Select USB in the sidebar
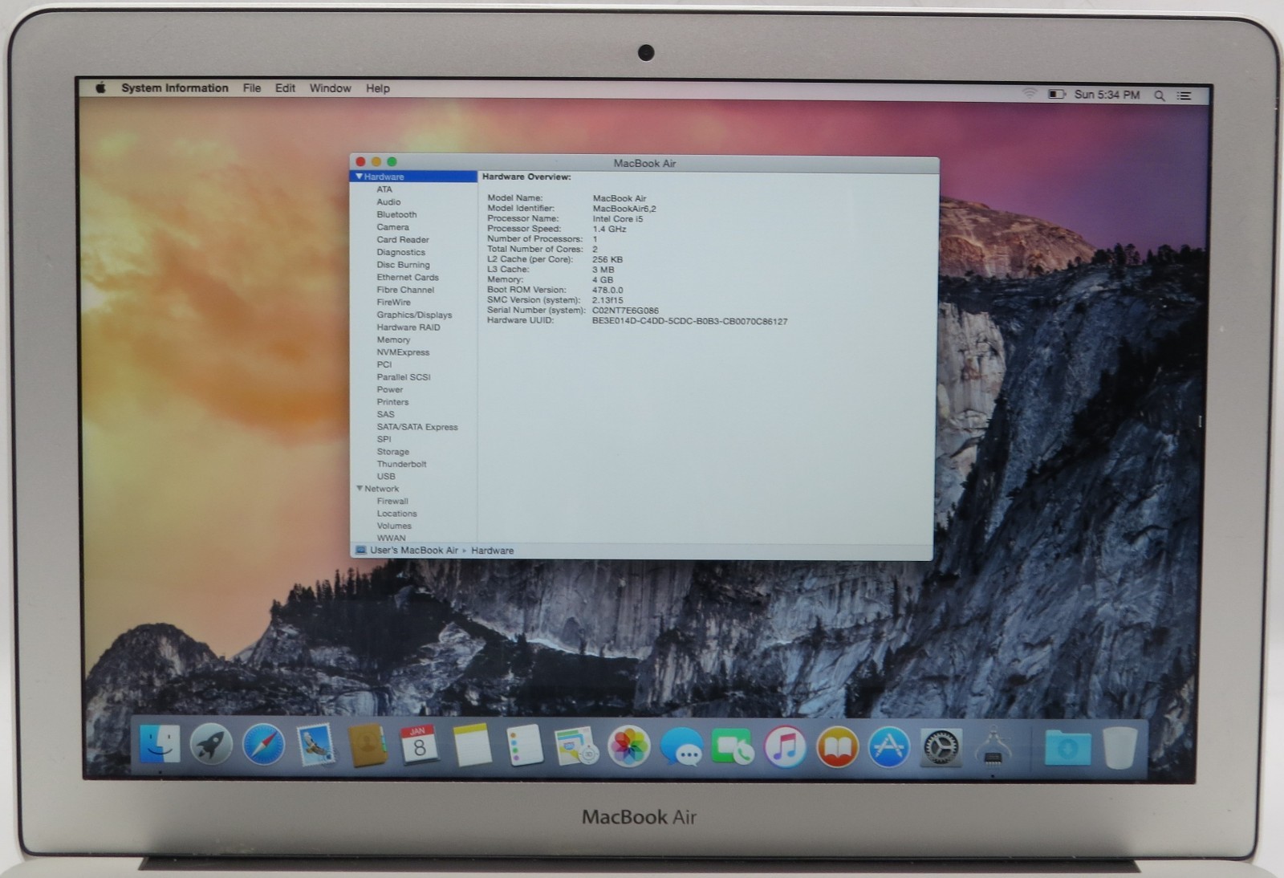This screenshot has height=878, width=1284. (386, 476)
